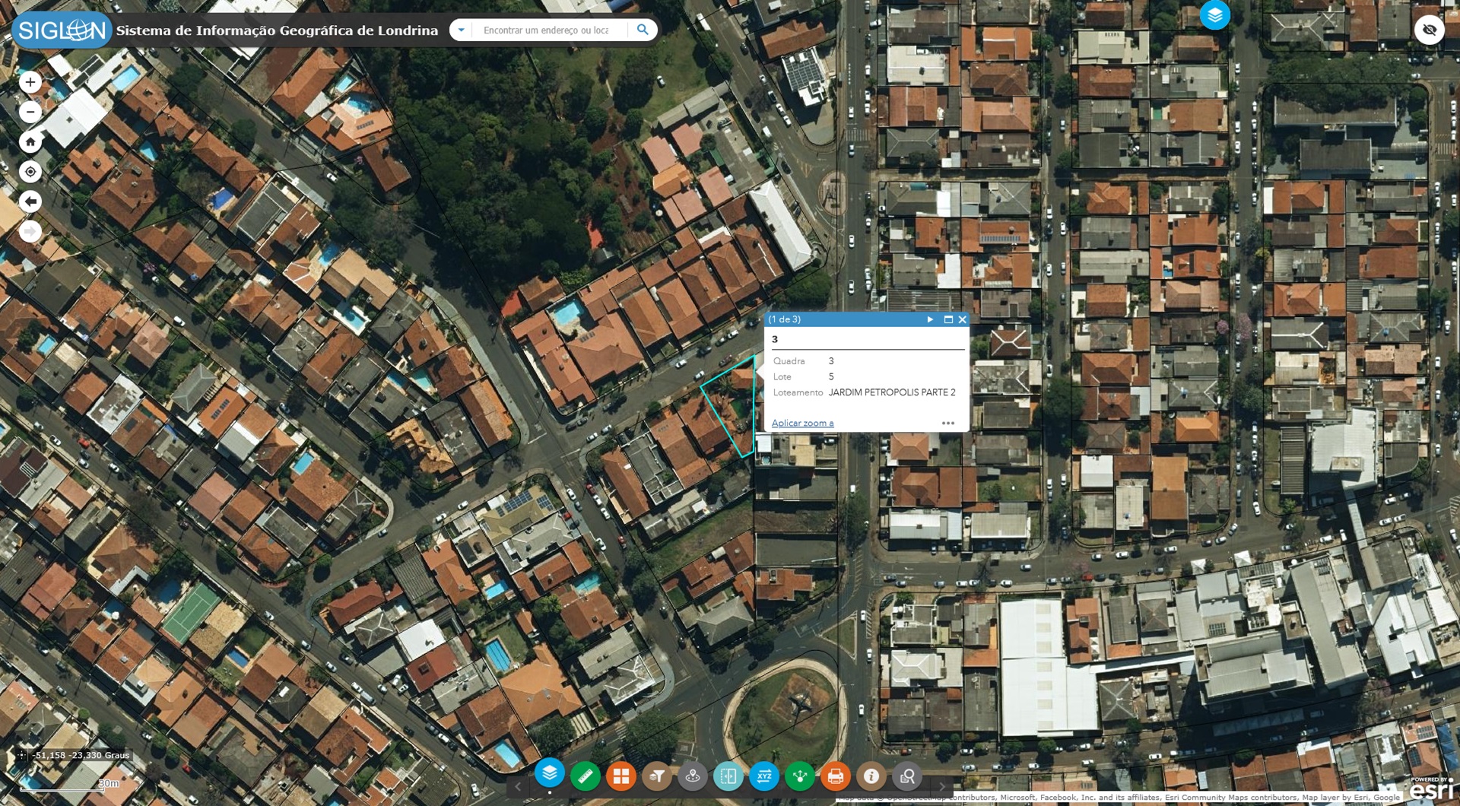Open the orange basemap gallery grid
1460x806 pixels.
point(621,776)
